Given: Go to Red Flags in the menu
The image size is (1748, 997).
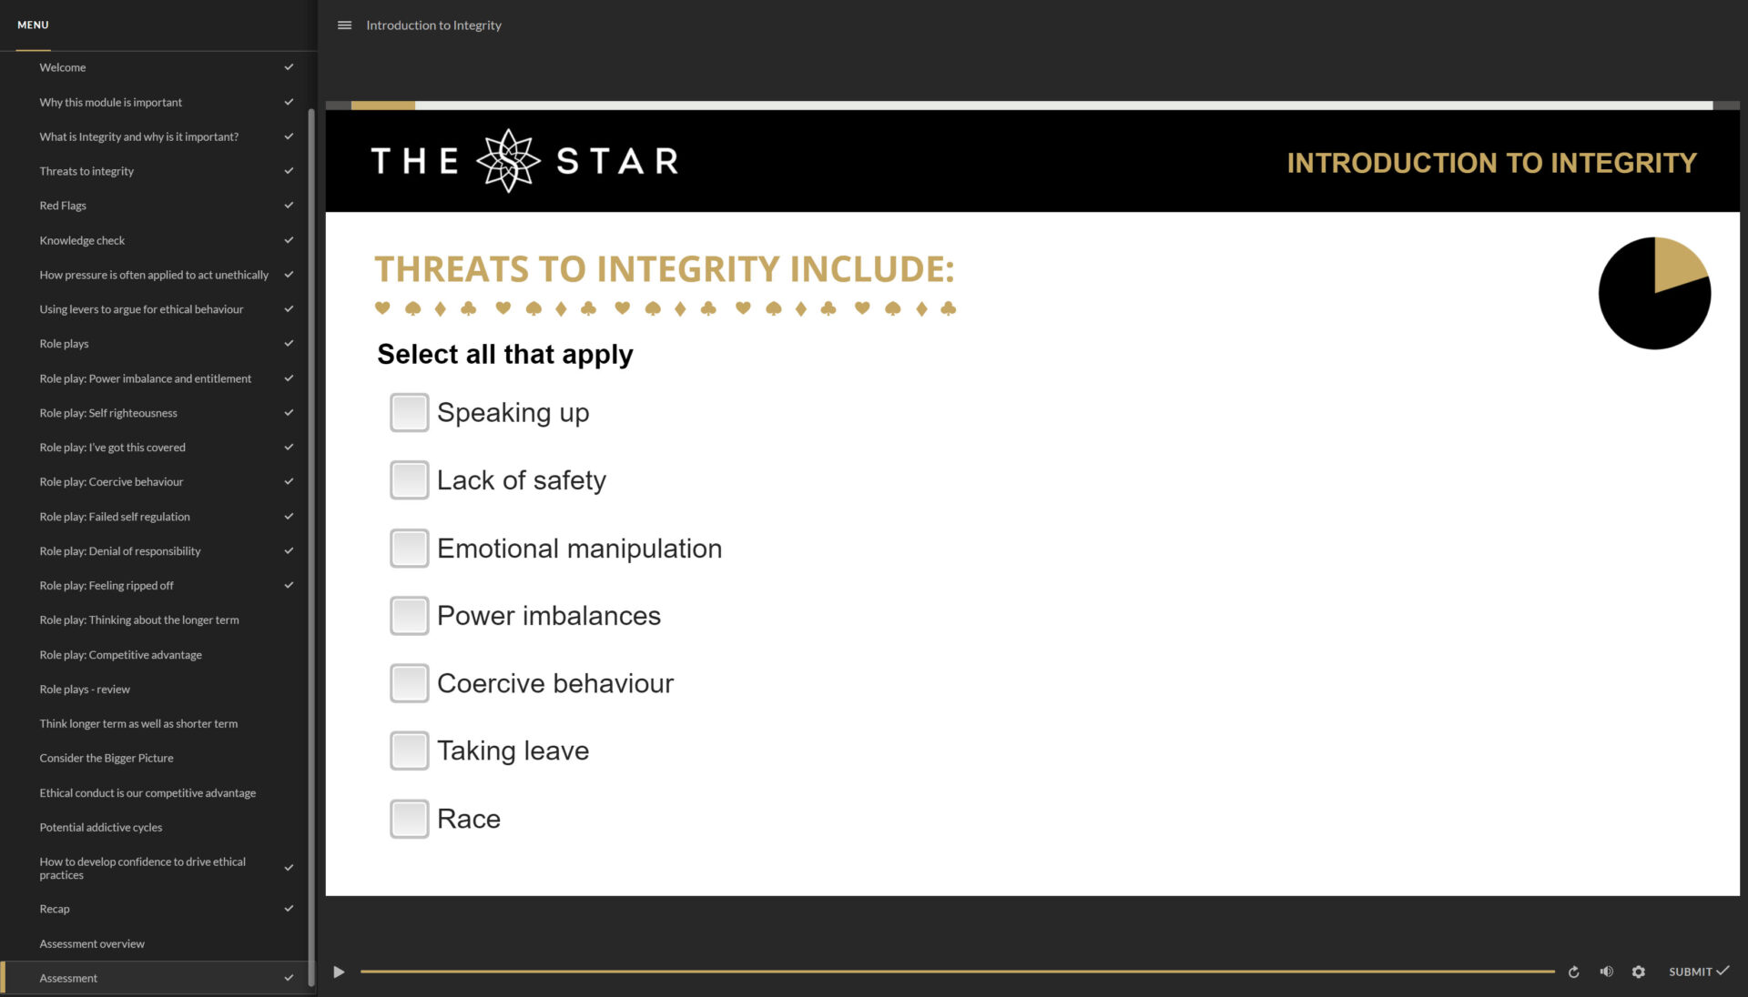Looking at the screenshot, I should click(x=63, y=206).
